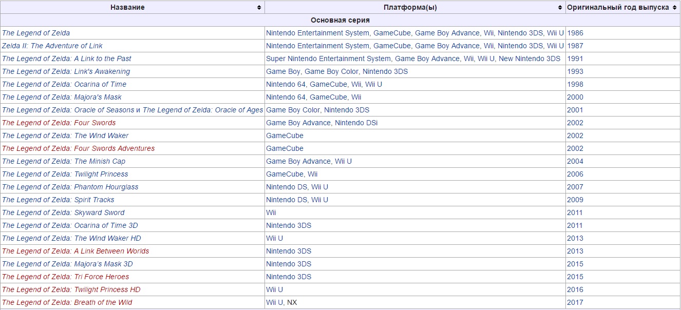Click GameCube in The Wind Waker row
Viewport: 681px width, 310px height.
coord(285,135)
